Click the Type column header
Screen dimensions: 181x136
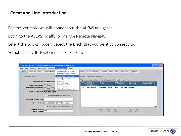point(107,84)
